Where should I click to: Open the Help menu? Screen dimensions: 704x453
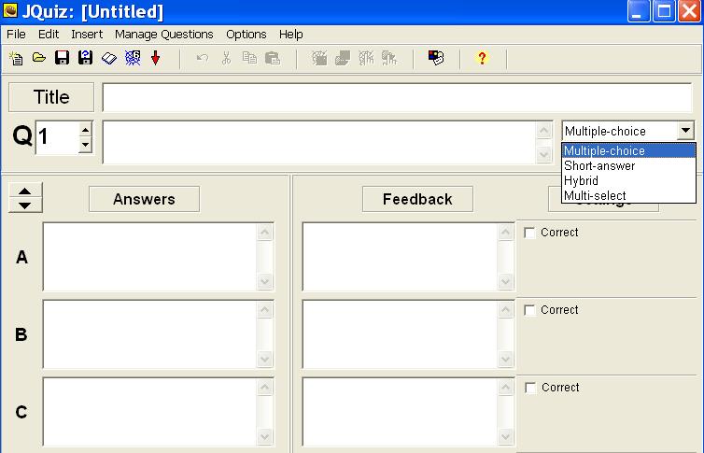click(x=291, y=35)
